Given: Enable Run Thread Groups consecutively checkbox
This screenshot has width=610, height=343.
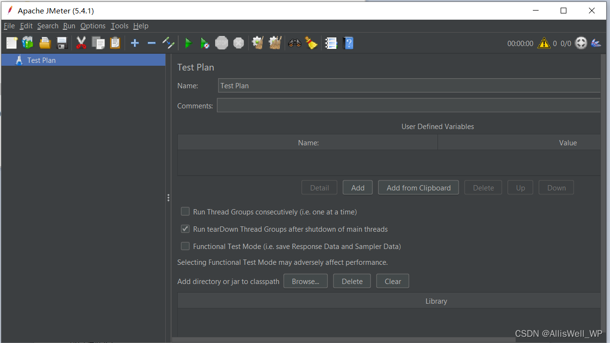Looking at the screenshot, I should coord(185,212).
